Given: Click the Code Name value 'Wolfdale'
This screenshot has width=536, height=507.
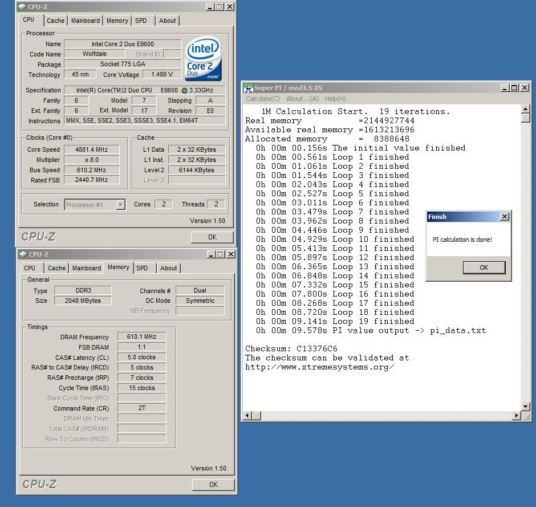Looking at the screenshot, I should tap(94, 54).
